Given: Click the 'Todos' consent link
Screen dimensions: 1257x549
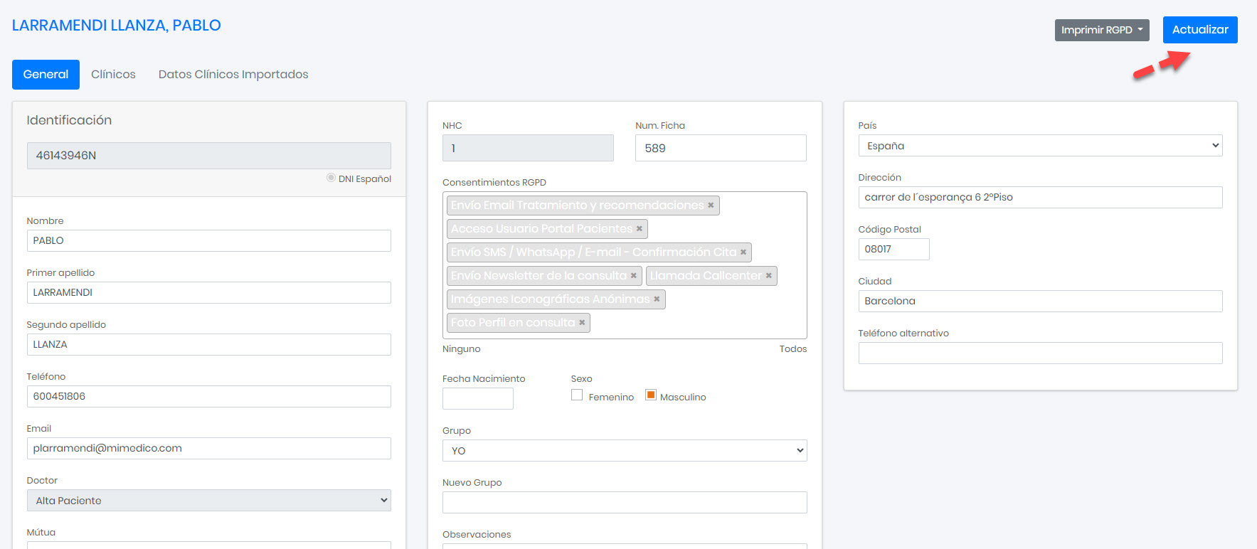Looking at the screenshot, I should [792, 349].
